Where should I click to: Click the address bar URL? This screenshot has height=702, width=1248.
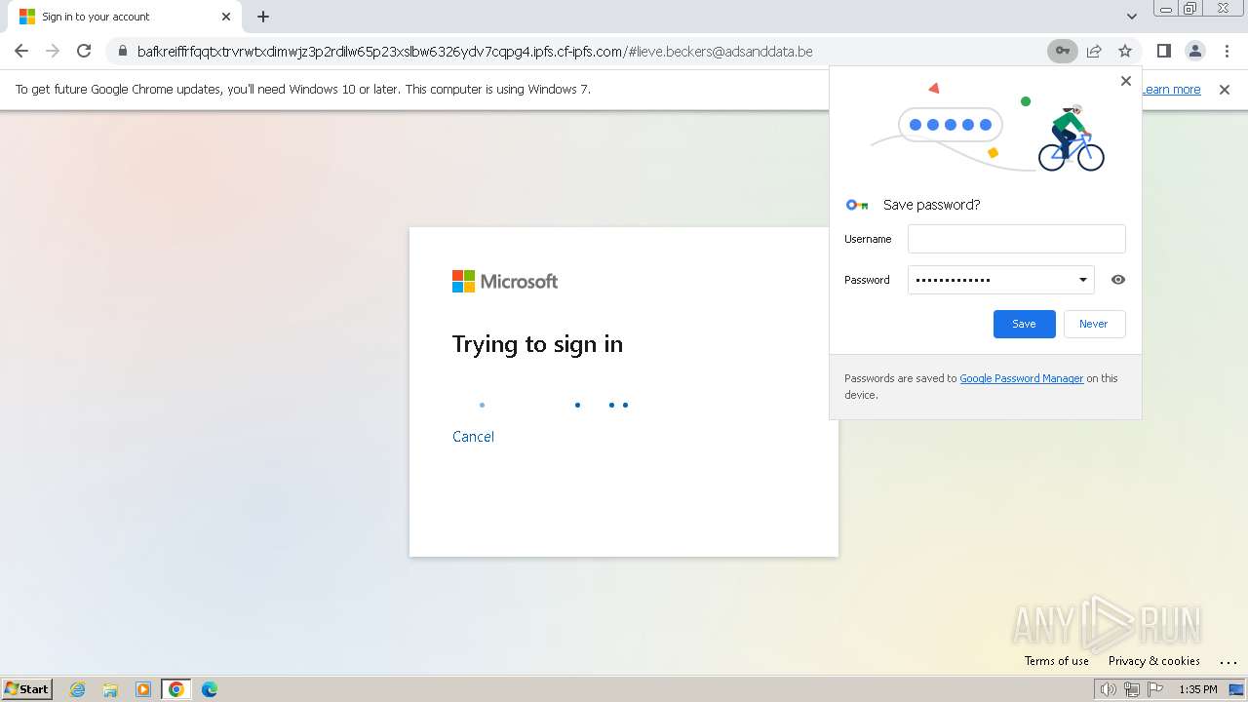coord(475,52)
